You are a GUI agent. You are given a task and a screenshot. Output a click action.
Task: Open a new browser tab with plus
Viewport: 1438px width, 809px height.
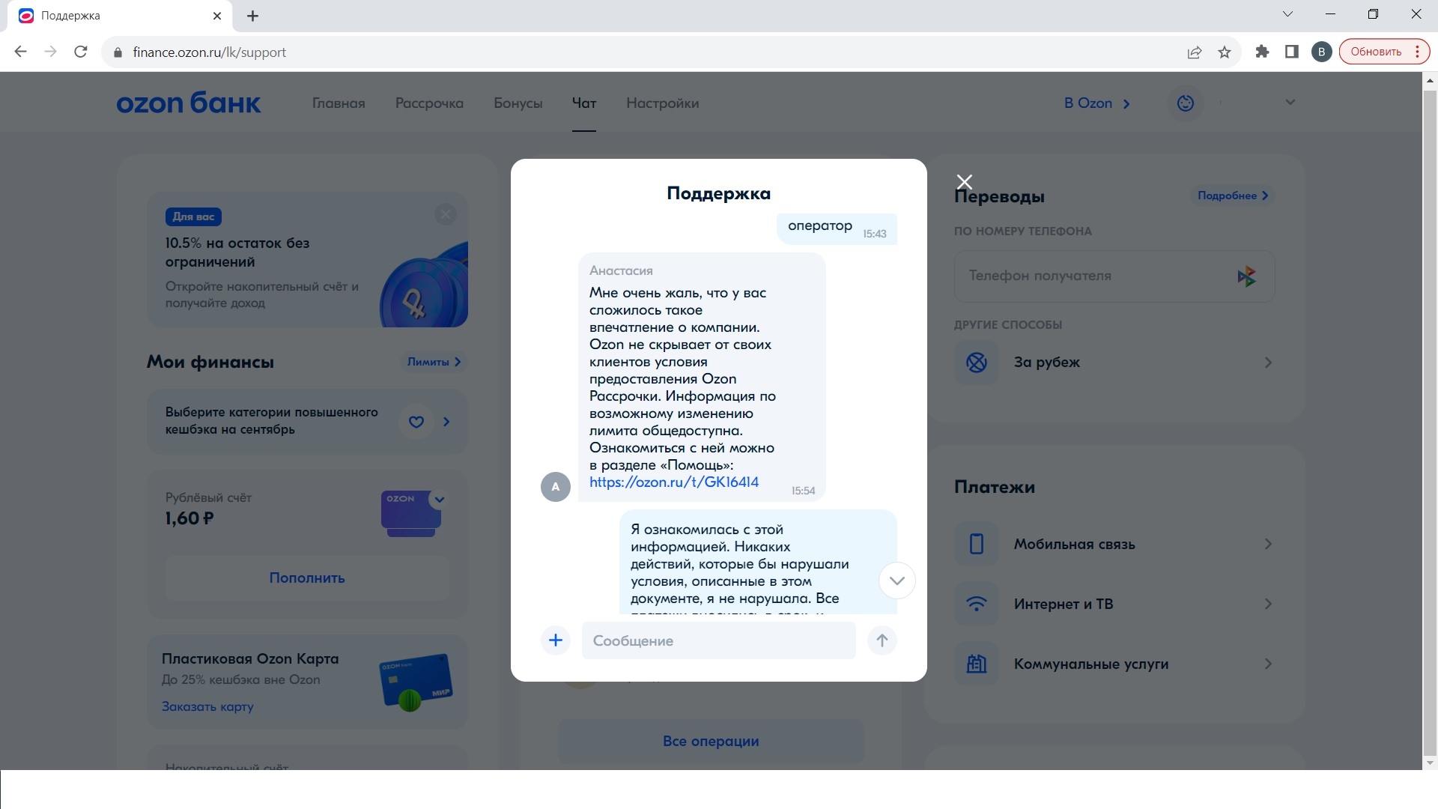coord(253,16)
